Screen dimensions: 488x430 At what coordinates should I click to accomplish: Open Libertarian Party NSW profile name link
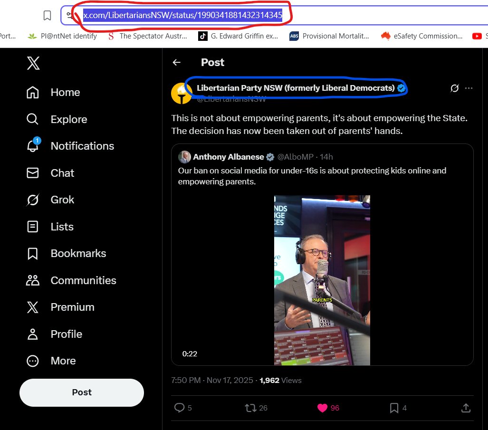(x=296, y=88)
